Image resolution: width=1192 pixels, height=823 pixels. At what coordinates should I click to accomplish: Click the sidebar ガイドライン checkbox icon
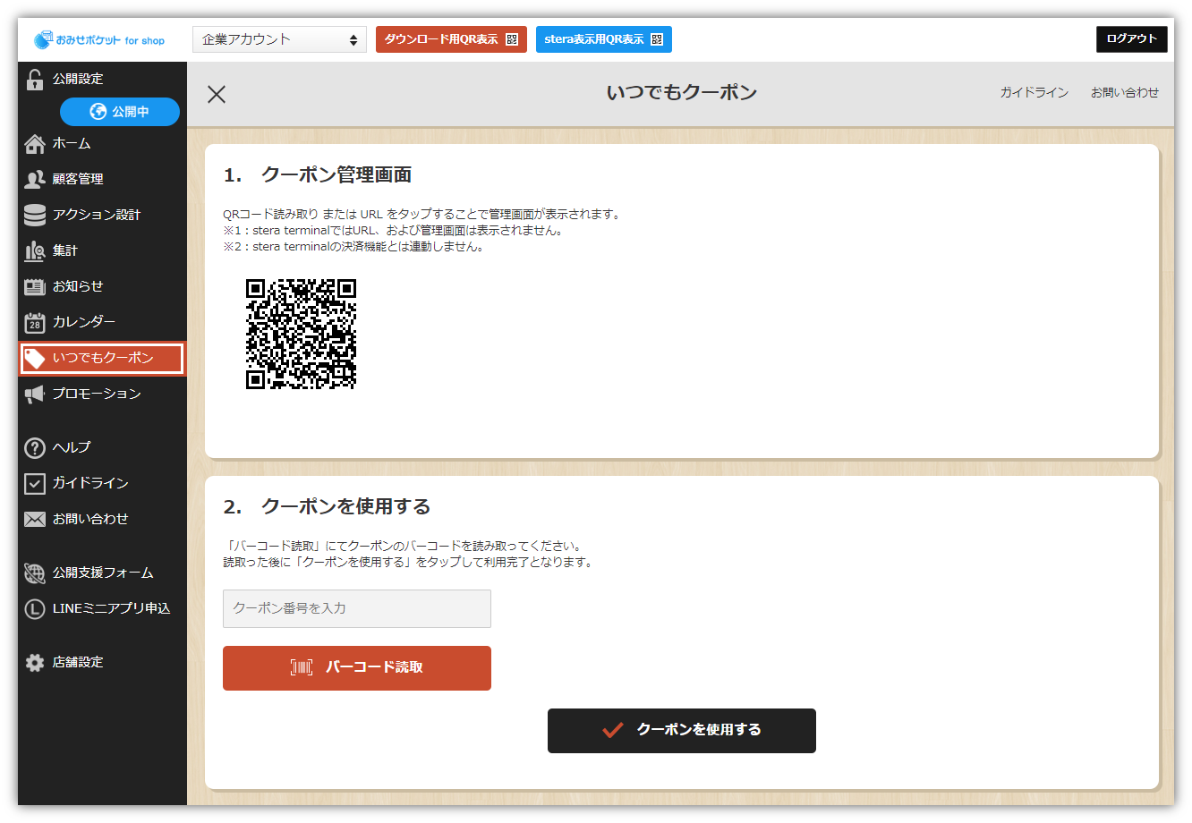point(35,484)
